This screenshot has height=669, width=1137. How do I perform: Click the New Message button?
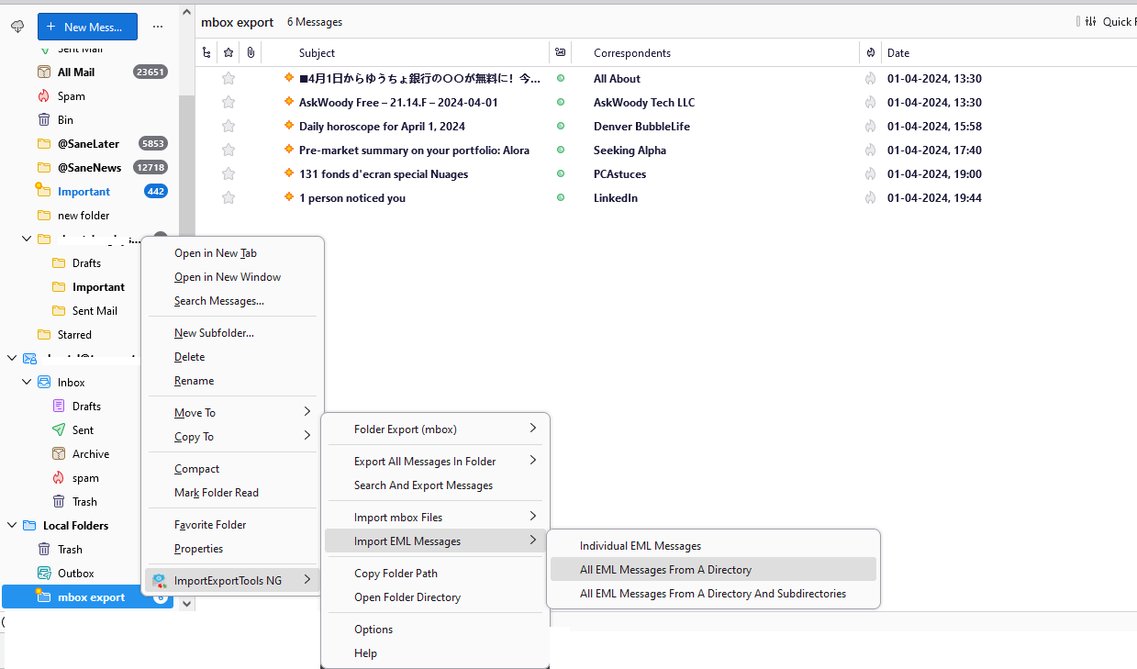87,27
